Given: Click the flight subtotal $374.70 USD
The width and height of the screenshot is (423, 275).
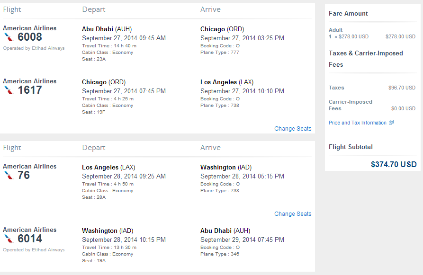Looking at the screenshot, I should (394, 164).
